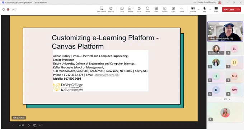244x130 pixels.
Task: Click the muted mic icon on LL tile
Action: click(x=228, y=53)
